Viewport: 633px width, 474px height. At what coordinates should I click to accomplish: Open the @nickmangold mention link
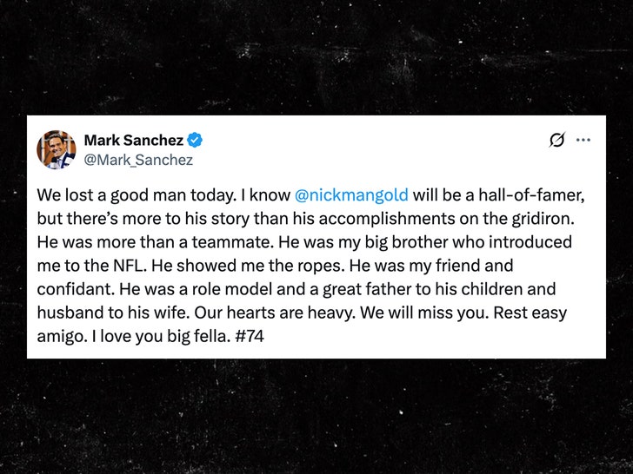pyautogui.click(x=346, y=193)
